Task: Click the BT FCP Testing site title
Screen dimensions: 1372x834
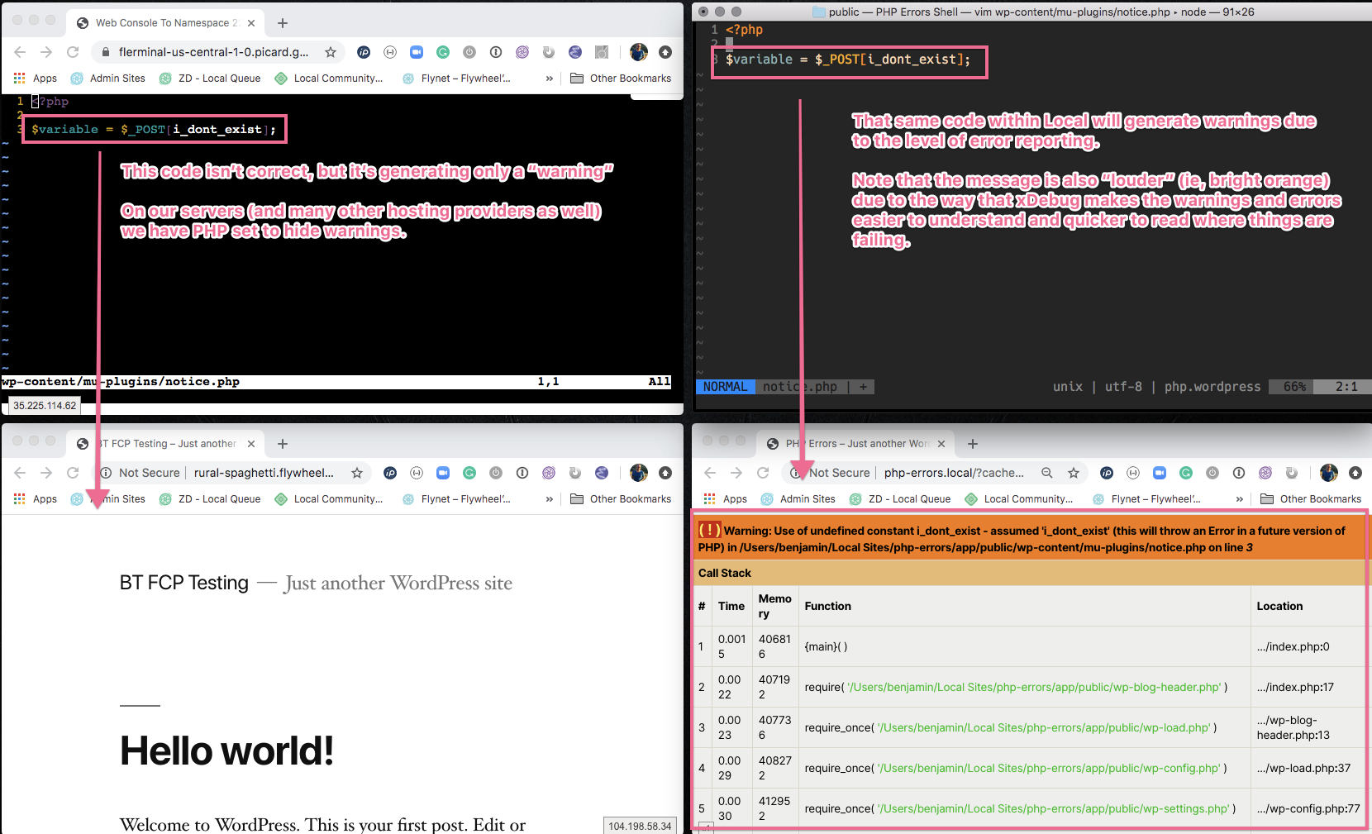Action: [x=184, y=583]
